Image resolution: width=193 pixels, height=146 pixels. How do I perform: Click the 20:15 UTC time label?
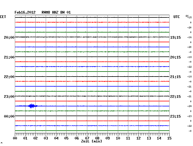(x=175, y=57)
